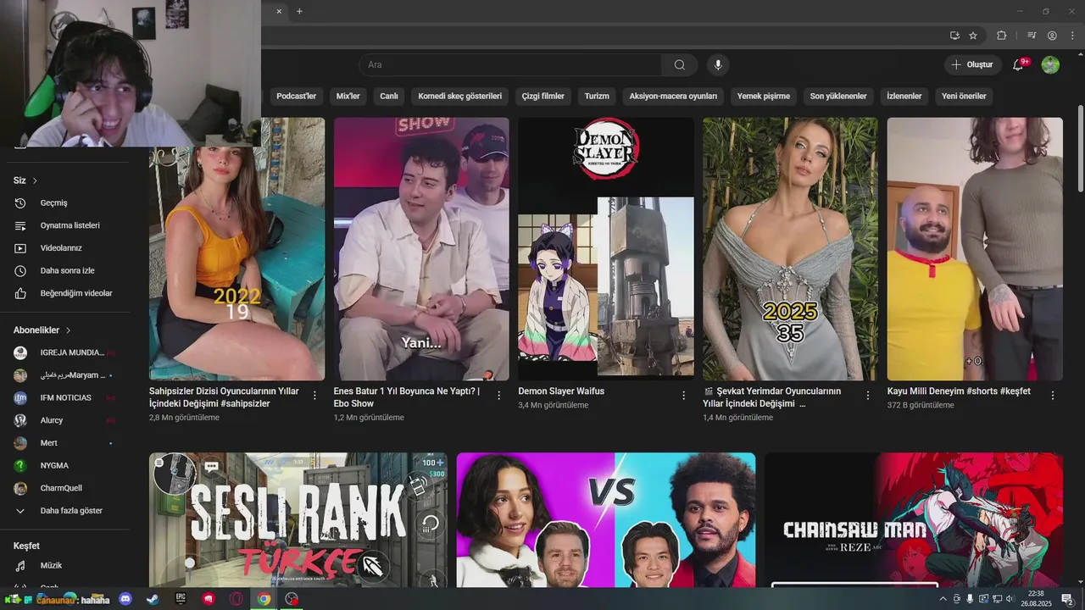Bookmark this page with the star icon
The image size is (1085, 610).
(973, 36)
